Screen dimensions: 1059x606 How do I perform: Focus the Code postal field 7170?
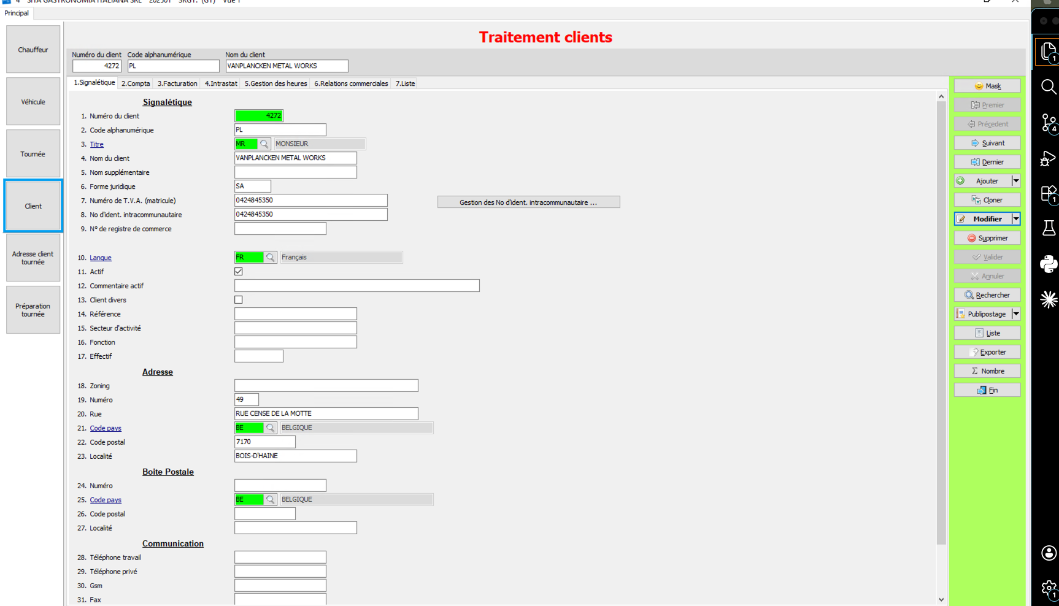[265, 442]
